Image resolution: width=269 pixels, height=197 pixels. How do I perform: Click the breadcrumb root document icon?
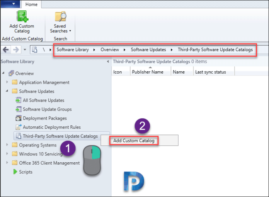35,50
